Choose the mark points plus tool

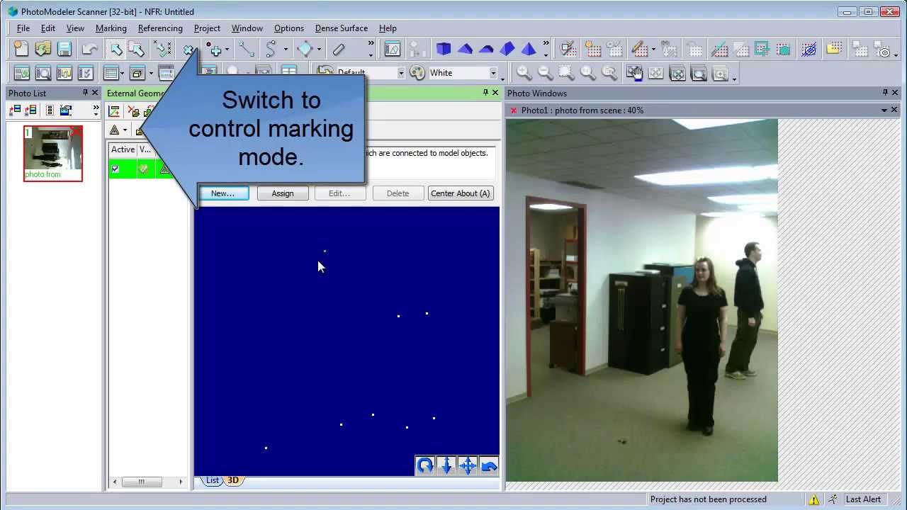[215, 50]
